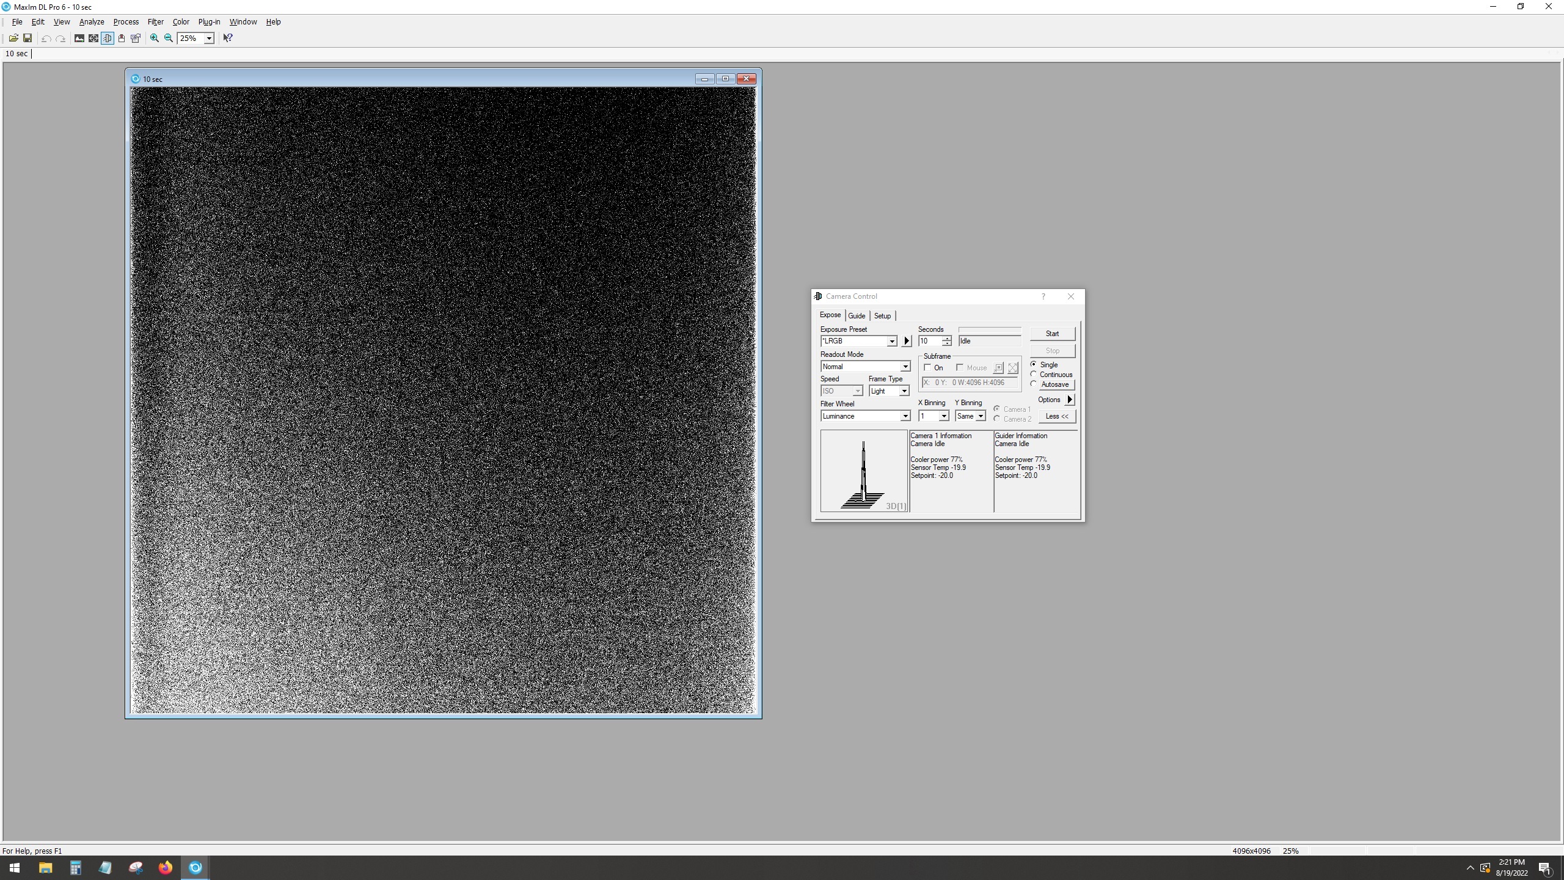Start the exposure with Start button
This screenshot has height=880, width=1564.
[1052, 334]
